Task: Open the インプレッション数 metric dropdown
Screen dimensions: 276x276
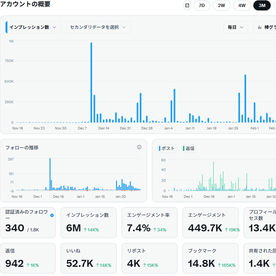Action: 33,27
